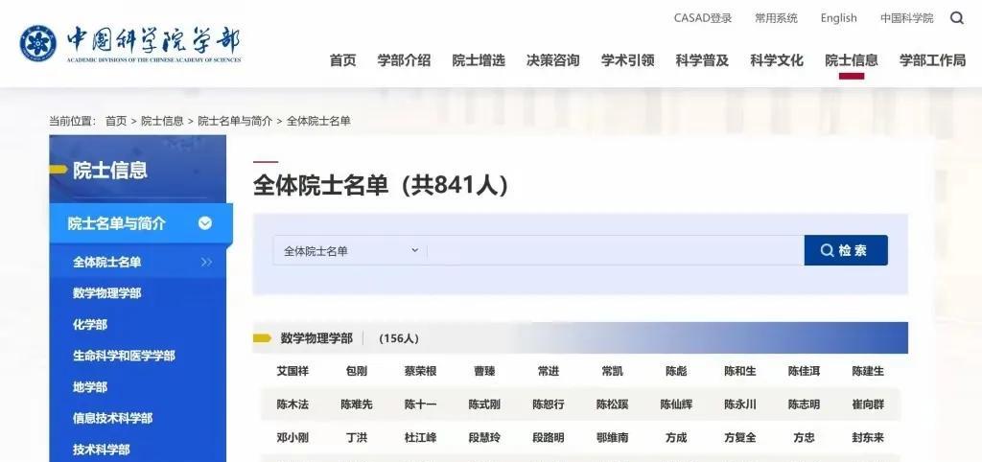The height and width of the screenshot is (462, 982).
Task: Open academician 杜江峰's profile
Action: (420, 438)
